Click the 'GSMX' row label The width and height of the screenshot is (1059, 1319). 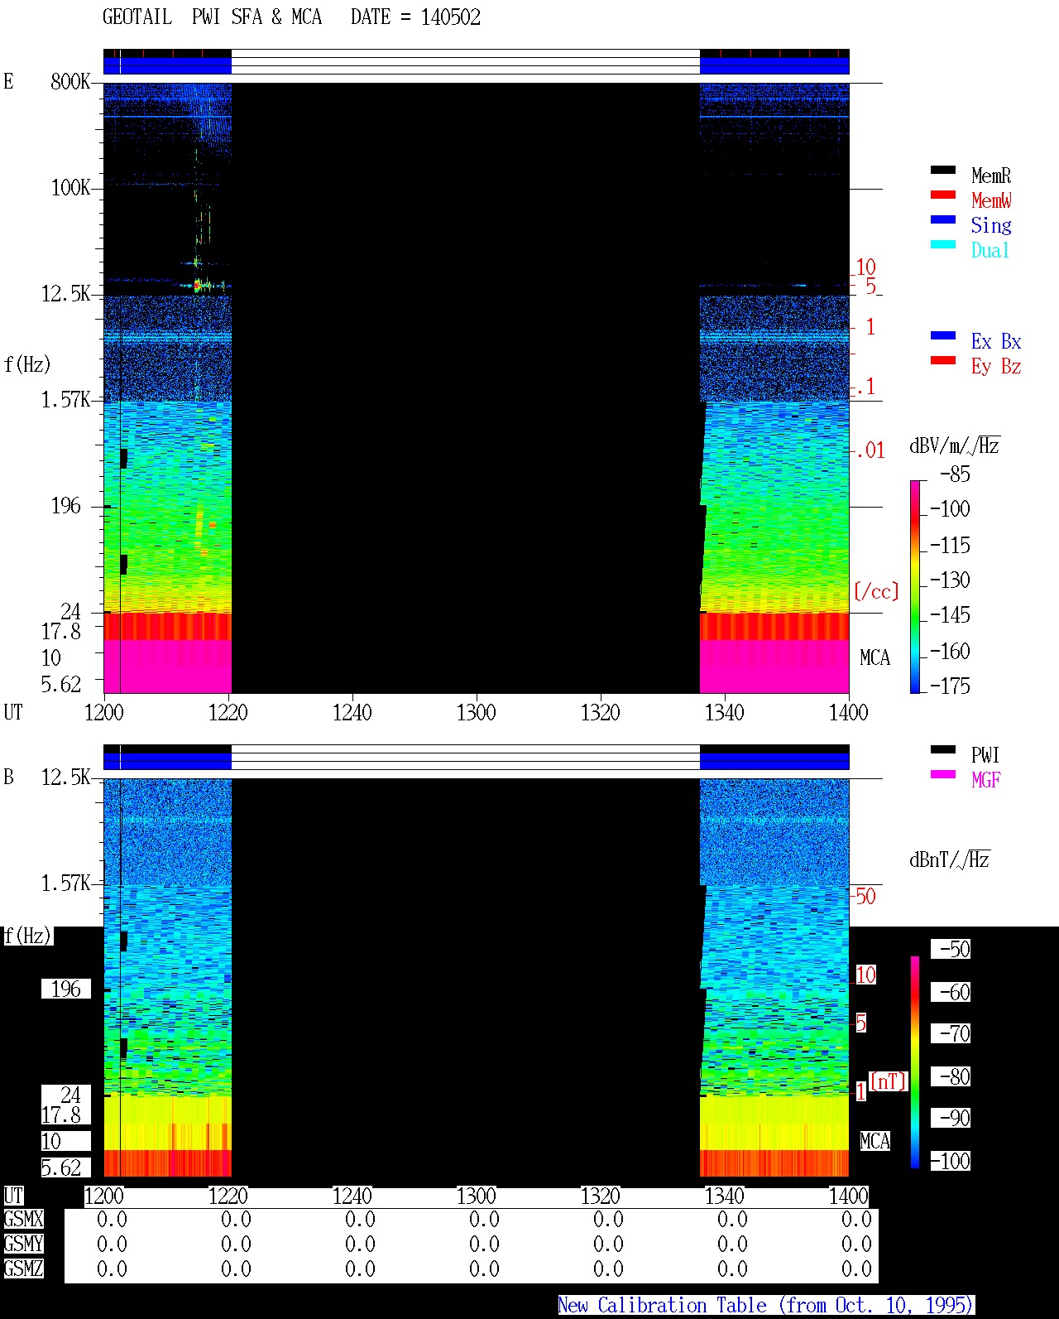tap(23, 1219)
